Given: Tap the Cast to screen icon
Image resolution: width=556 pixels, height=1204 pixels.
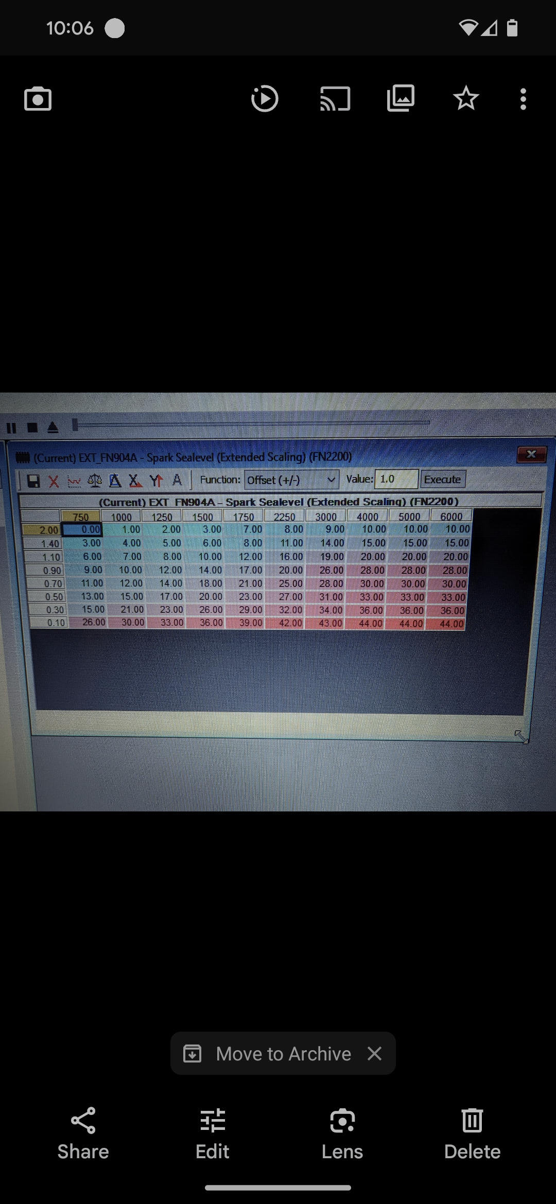Looking at the screenshot, I should click(335, 99).
